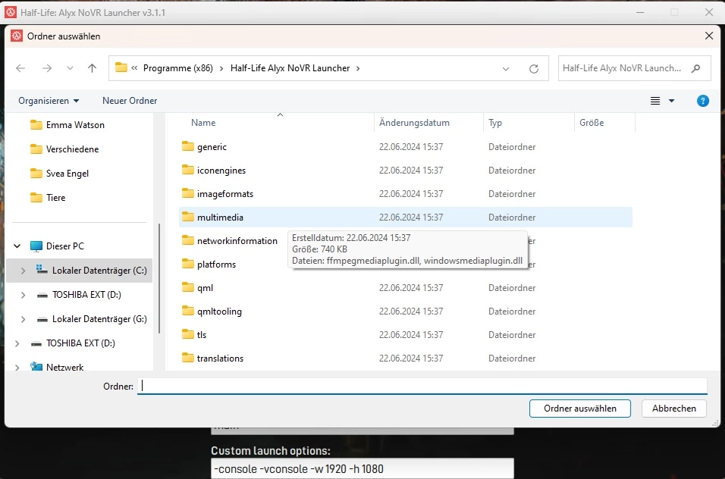The height and width of the screenshot is (479, 725).
Task: Cancel the dialog with Abbrechen
Action: pyautogui.click(x=673, y=409)
